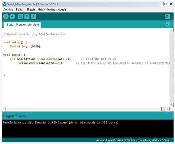Screen dimensions: 175x144
Task: Close the Arduino window
Action: [171, 4]
